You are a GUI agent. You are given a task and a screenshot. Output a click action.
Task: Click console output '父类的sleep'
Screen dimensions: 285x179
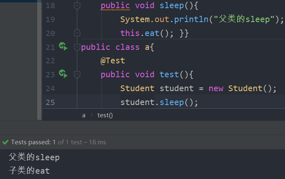34,157
